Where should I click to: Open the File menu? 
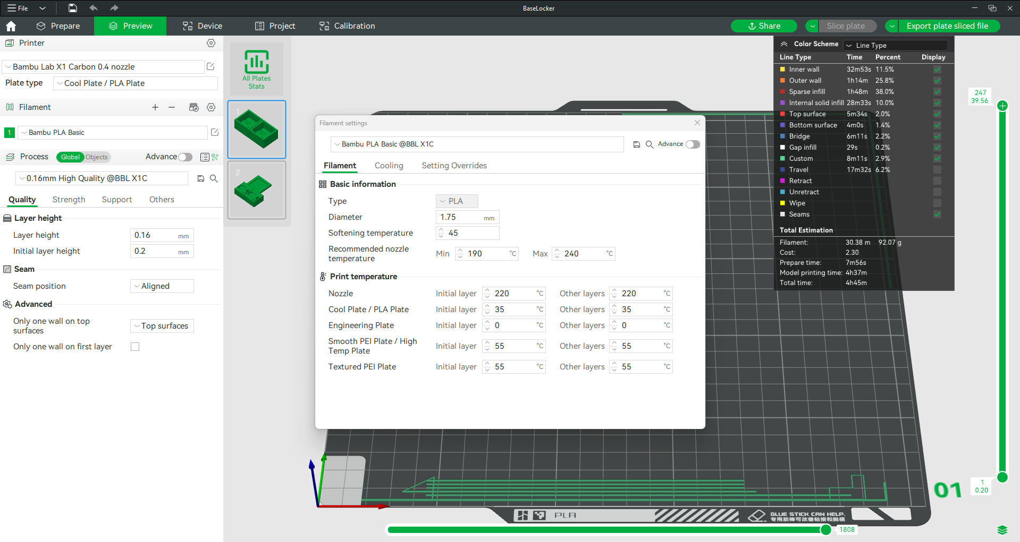pos(18,8)
